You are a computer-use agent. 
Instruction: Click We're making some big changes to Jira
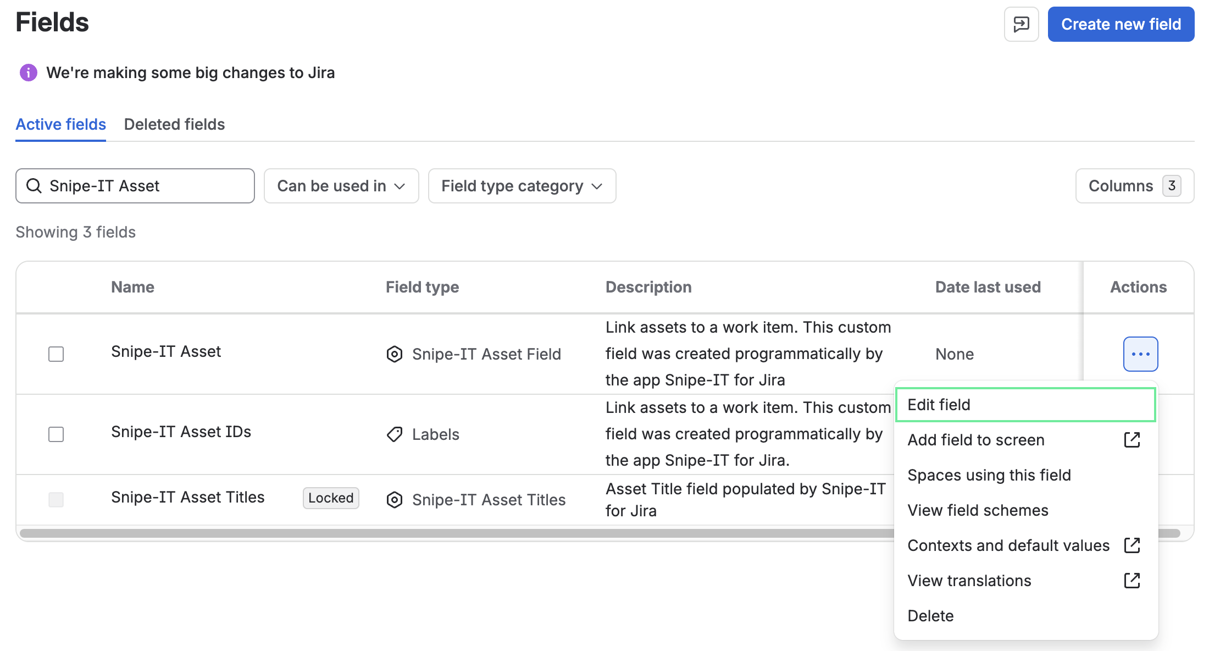[x=190, y=73]
